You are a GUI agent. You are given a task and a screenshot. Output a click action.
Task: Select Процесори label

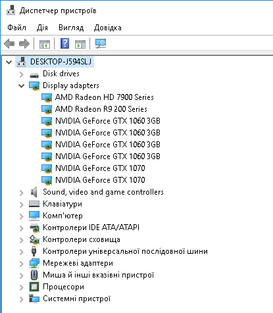pos(63,287)
